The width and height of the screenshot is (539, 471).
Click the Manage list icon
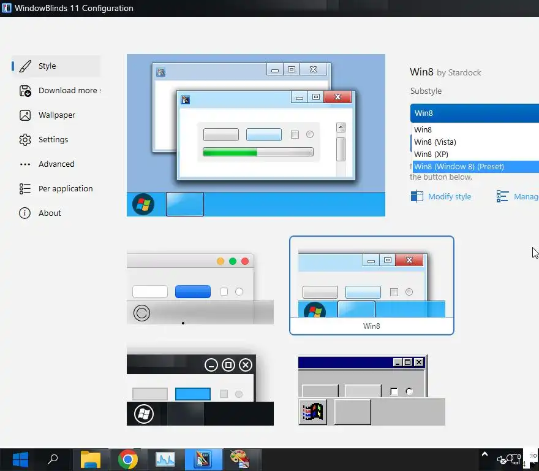tap(502, 196)
